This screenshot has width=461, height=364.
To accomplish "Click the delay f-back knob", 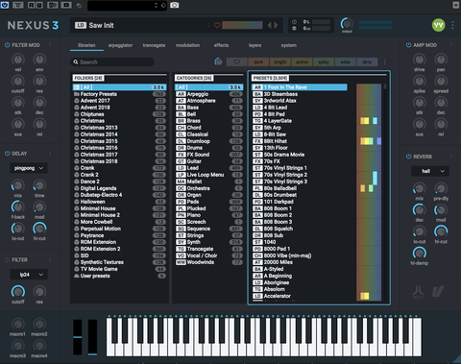I will coord(18,206).
